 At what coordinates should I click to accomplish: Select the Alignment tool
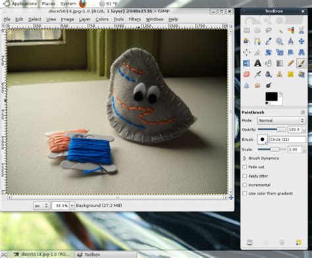pos(247,52)
